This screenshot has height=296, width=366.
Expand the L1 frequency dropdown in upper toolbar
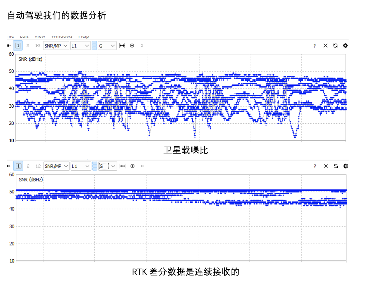(x=80, y=46)
